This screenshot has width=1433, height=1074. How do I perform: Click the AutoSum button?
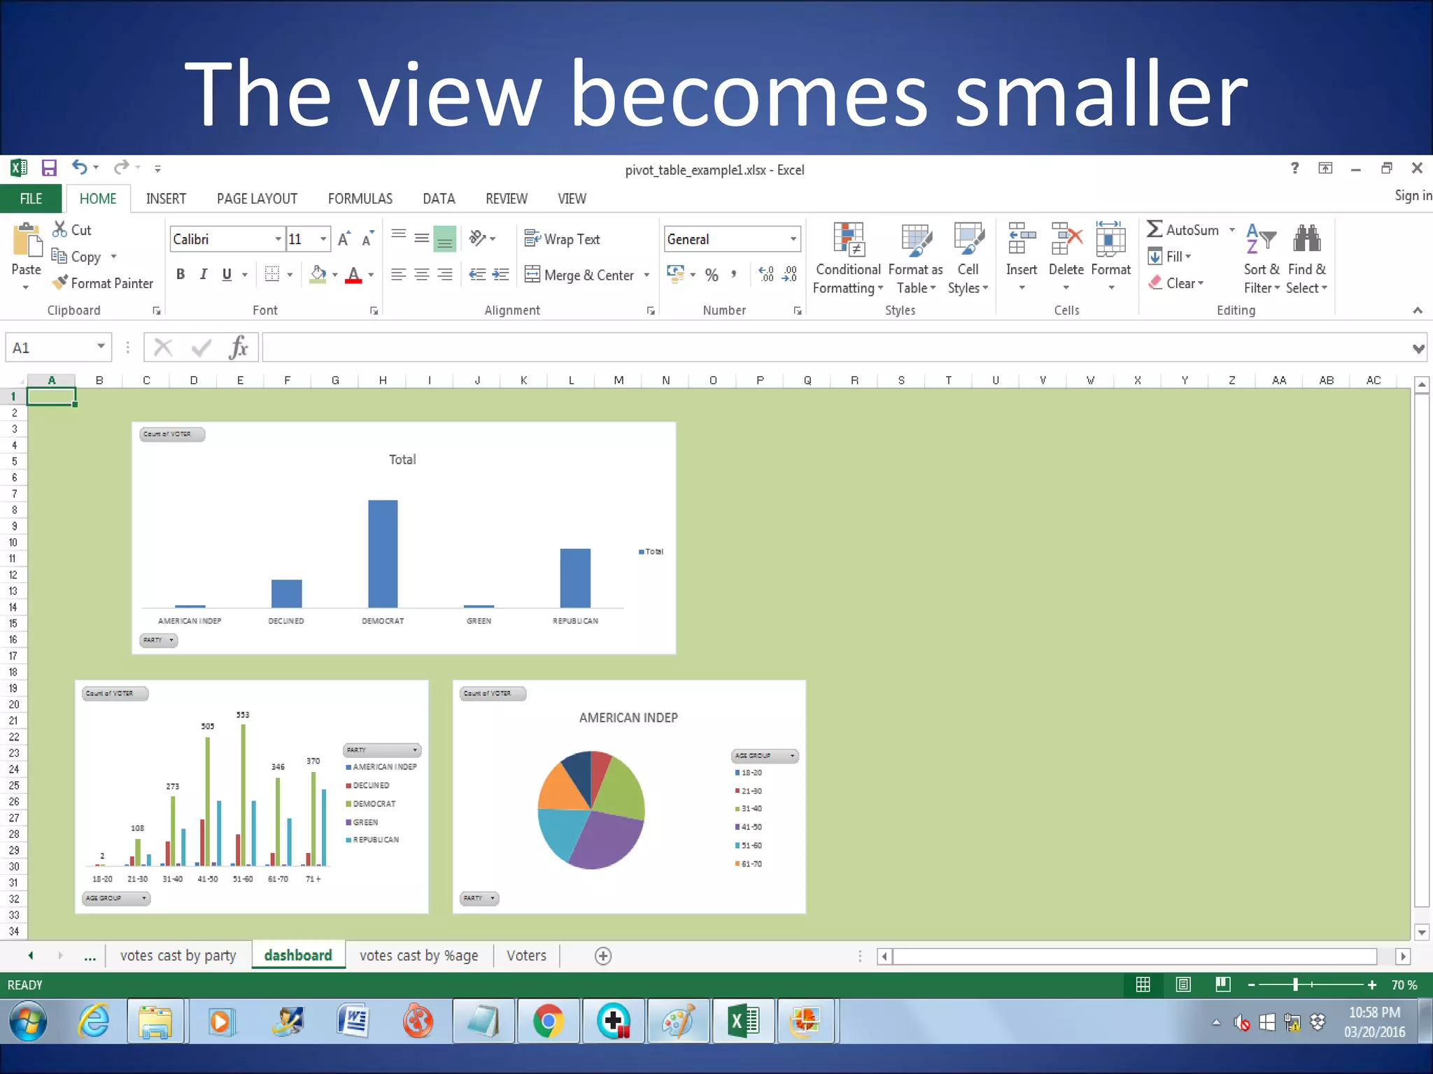click(1183, 230)
